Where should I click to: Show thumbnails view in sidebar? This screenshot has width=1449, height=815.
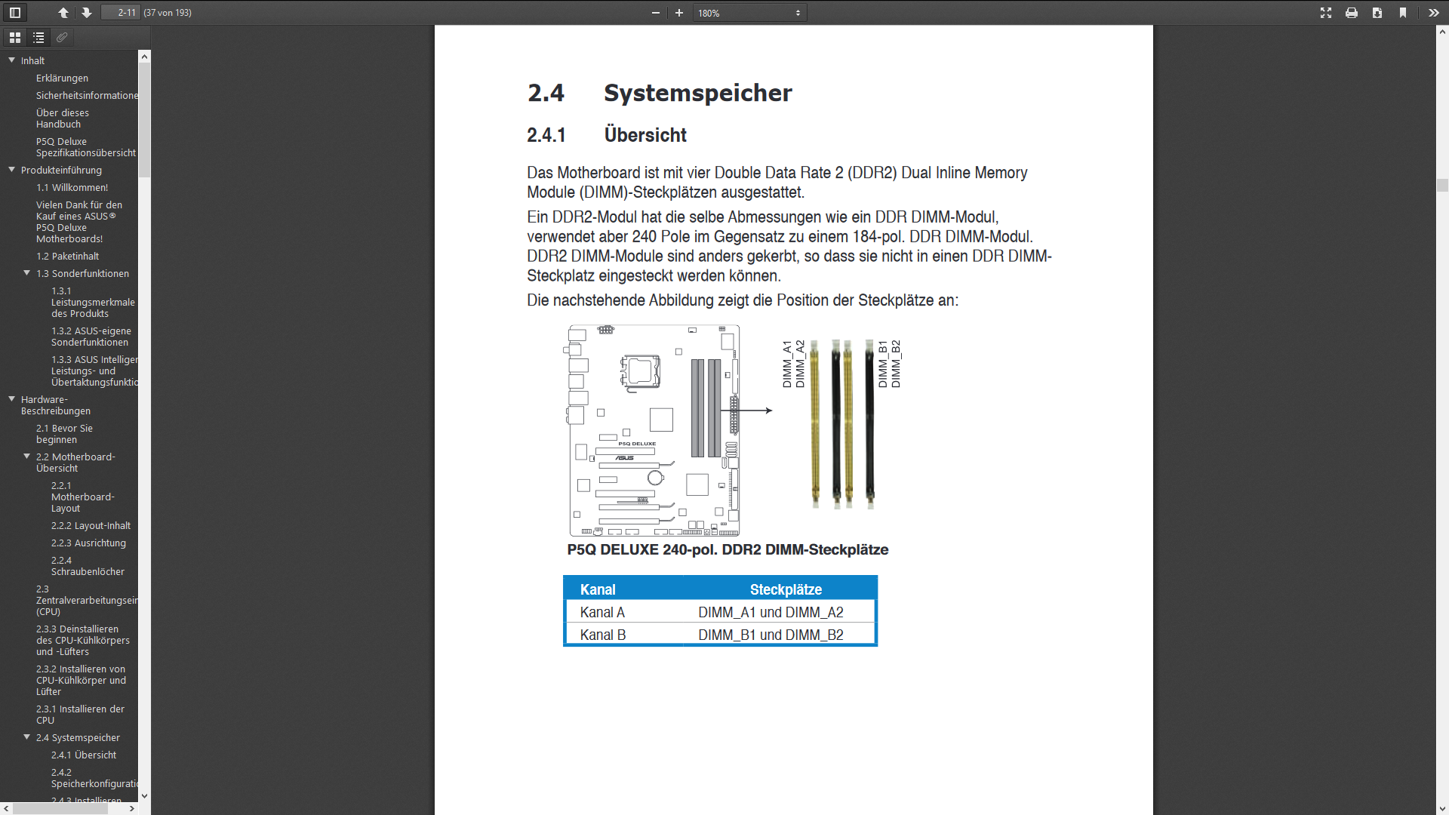[14, 37]
